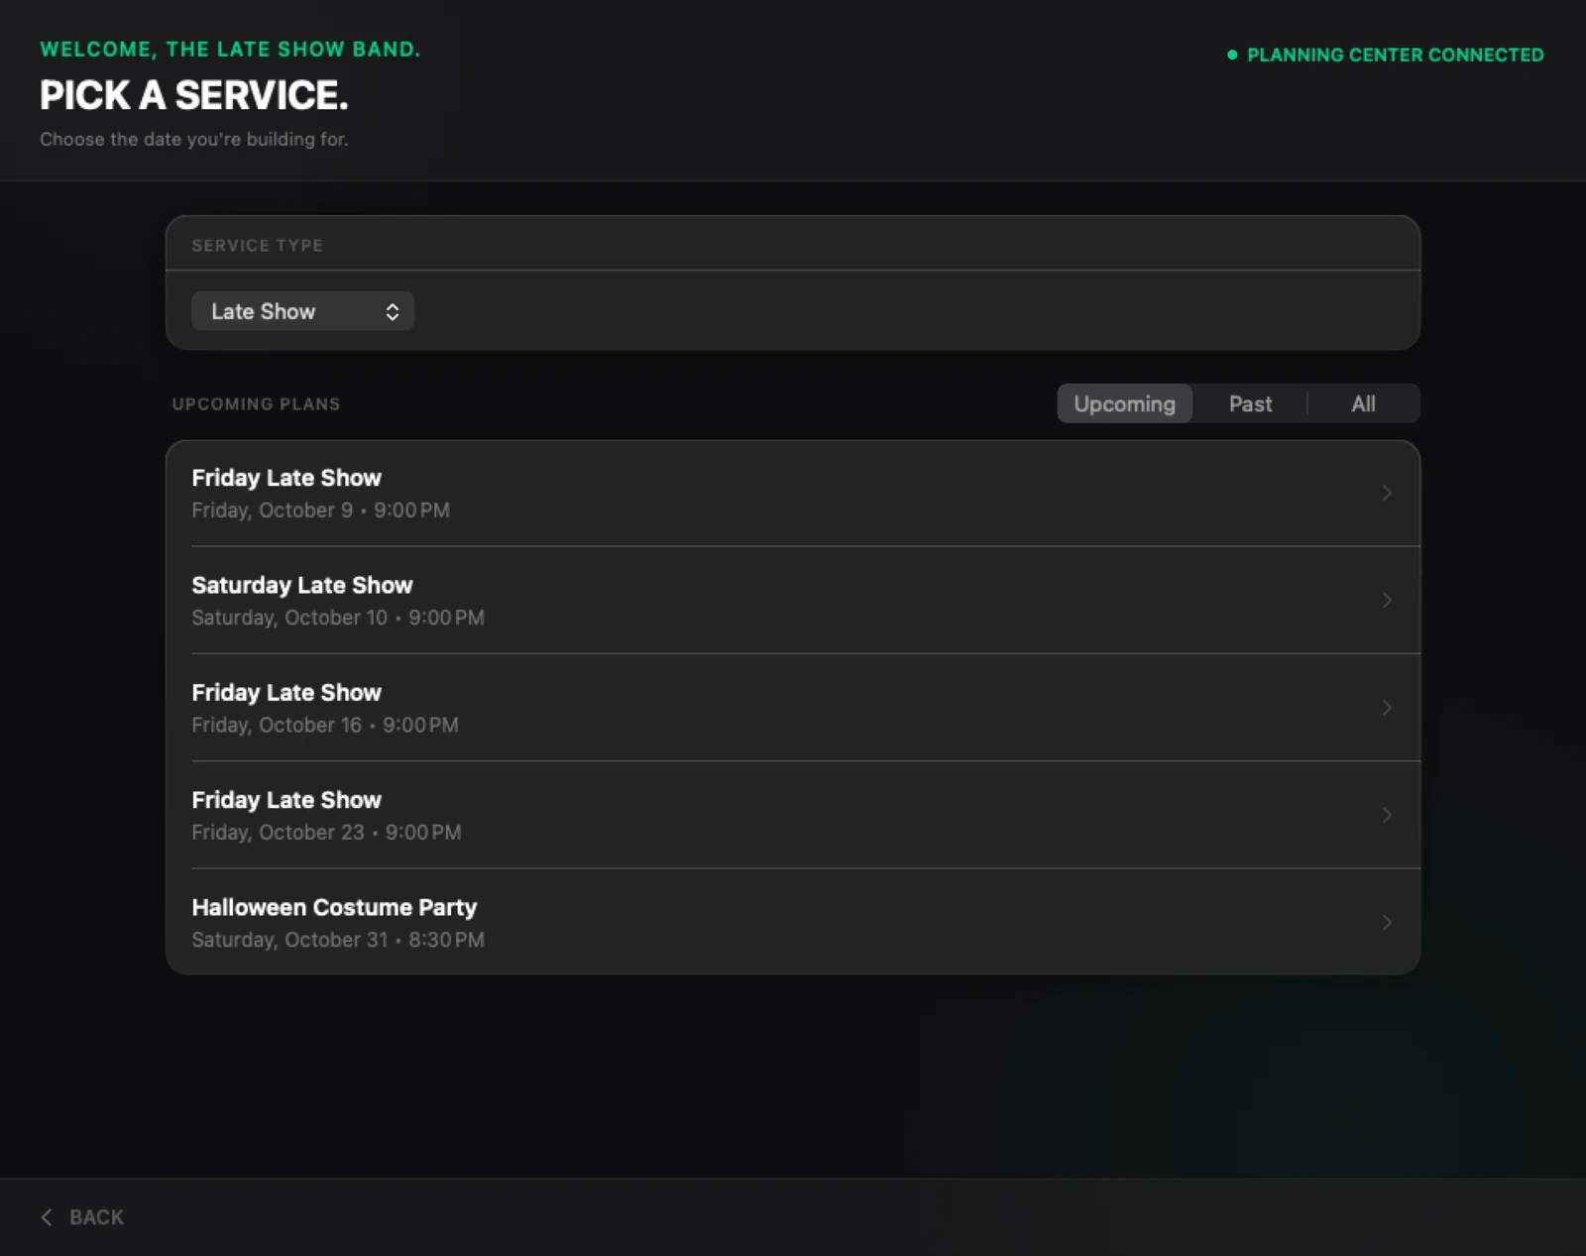This screenshot has height=1256, width=1586.
Task: Select 'Friday, October 23 • 9:00 PM' text
Action: point(326,833)
